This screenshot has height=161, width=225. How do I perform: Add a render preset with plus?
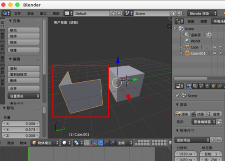pyautogui.click(x=213, y=140)
